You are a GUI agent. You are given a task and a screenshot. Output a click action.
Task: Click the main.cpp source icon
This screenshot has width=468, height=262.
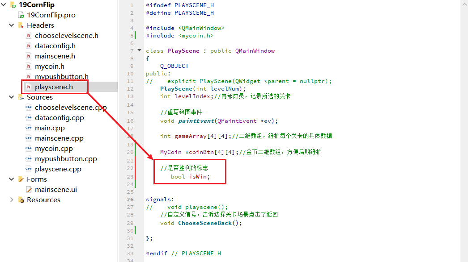(x=29, y=128)
